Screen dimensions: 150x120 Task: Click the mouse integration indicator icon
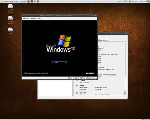coord(84,78)
